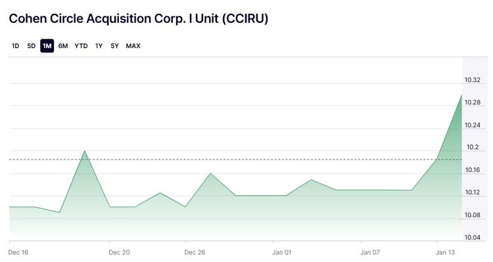The image size is (493, 262).
Task: Switch chart to YTD range
Action: tap(81, 46)
